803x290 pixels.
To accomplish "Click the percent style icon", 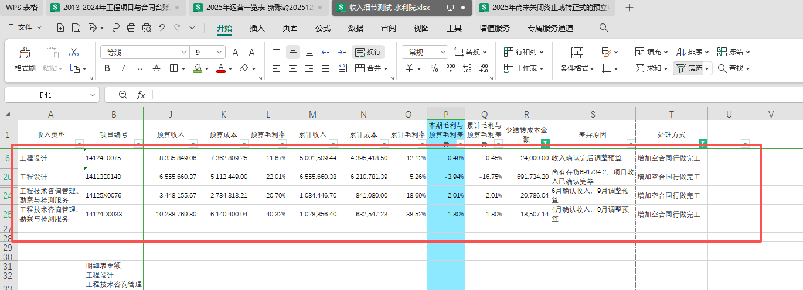I will [434, 68].
